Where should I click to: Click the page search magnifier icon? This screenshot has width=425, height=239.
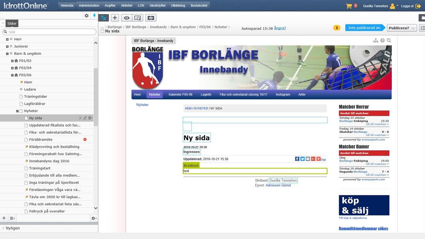[389, 40]
